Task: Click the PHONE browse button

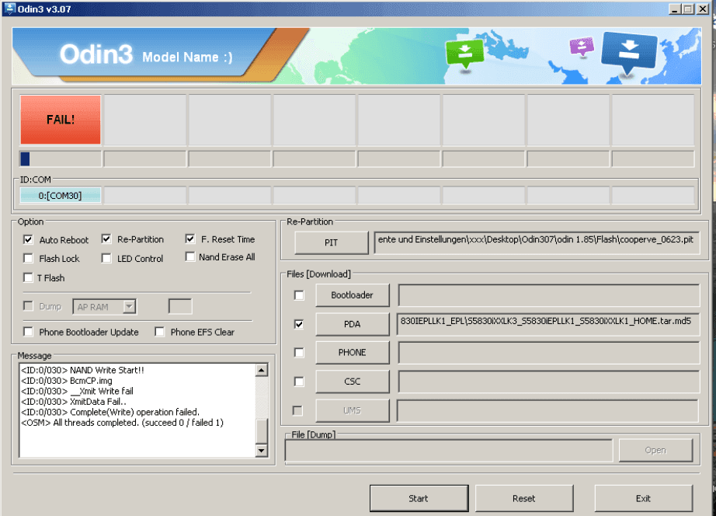Action: click(x=353, y=352)
